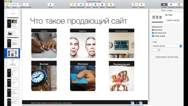Click the Prodayushuy_sayt window title
The height and width of the screenshot is (106, 188).
tap(94, 1)
